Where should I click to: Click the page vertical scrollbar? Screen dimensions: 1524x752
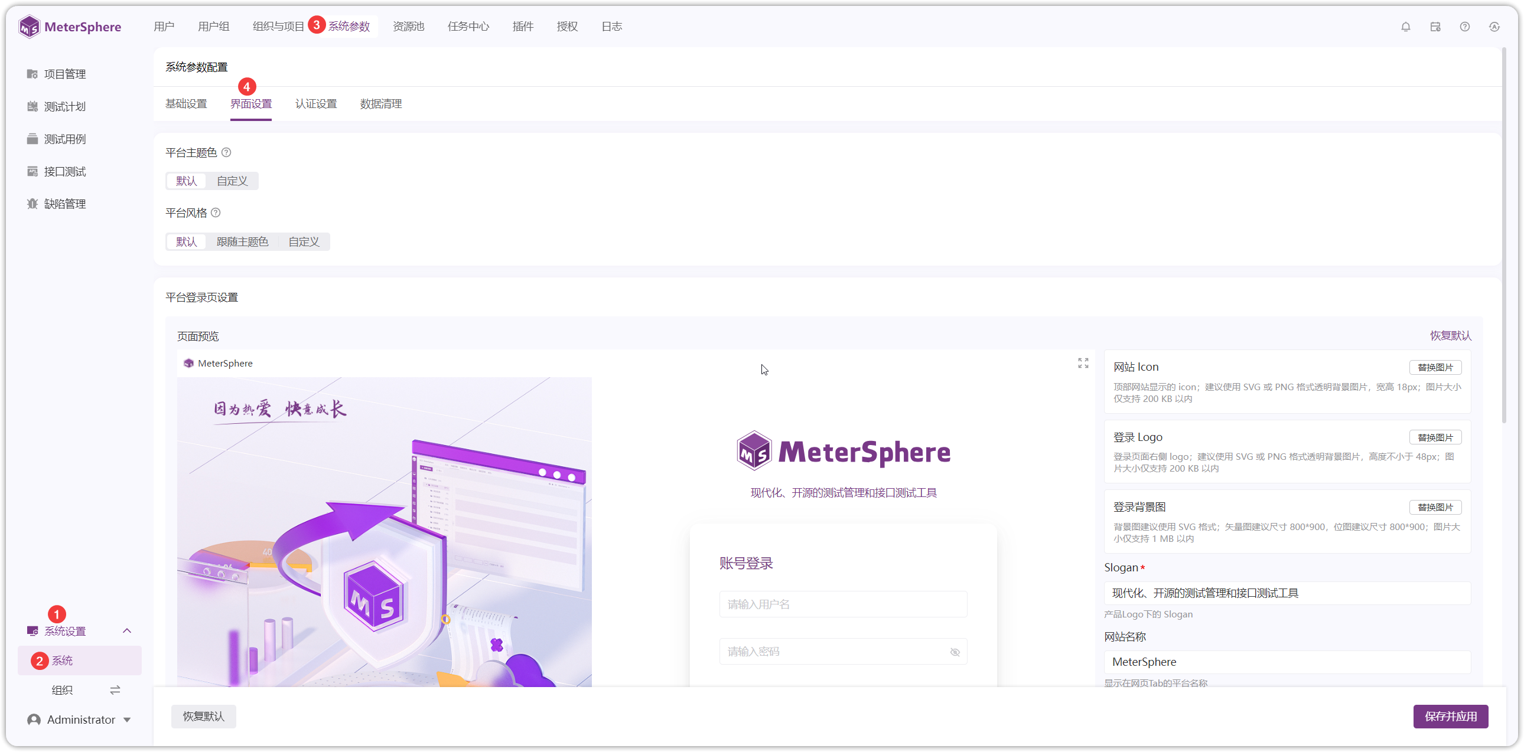[x=1505, y=237]
